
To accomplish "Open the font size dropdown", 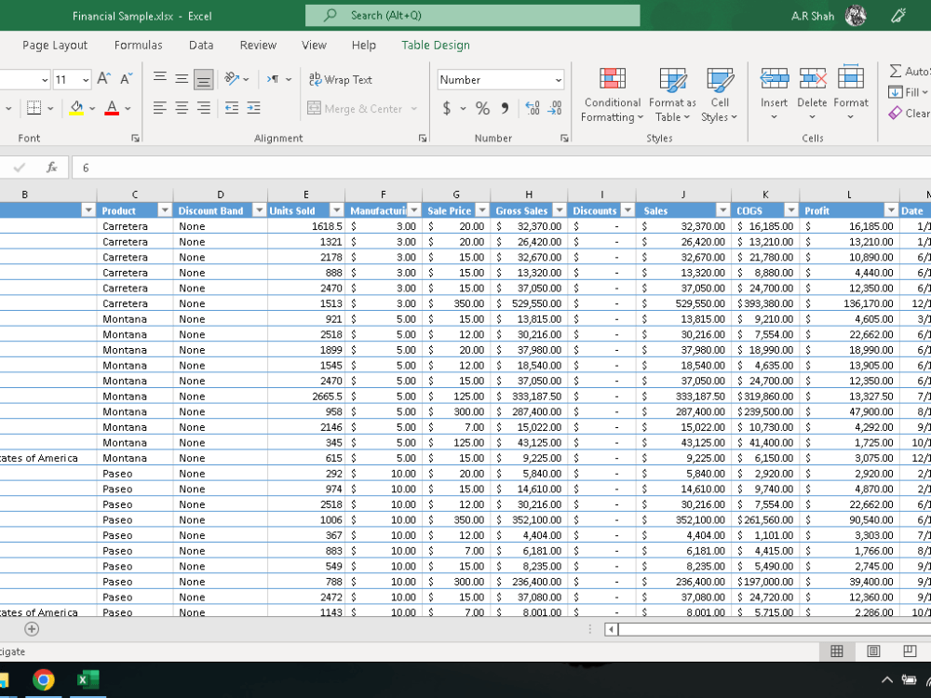I will pyautogui.click(x=86, y=79).
